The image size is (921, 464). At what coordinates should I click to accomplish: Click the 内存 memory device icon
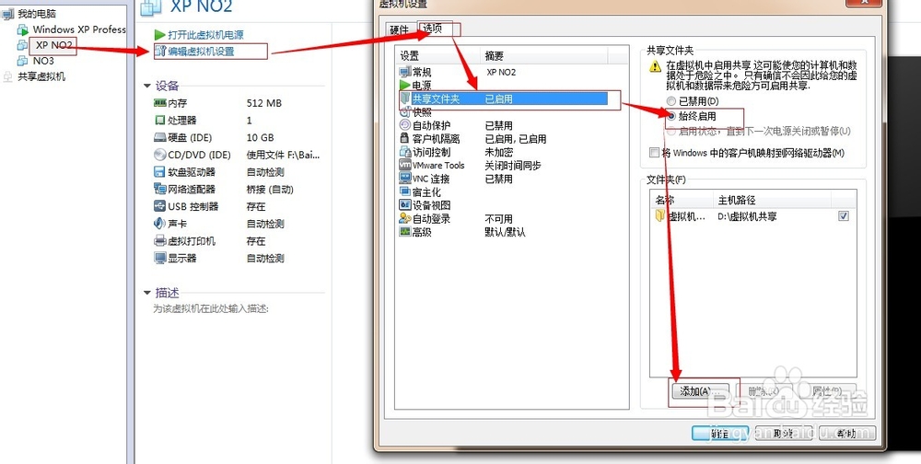(159, 103)
